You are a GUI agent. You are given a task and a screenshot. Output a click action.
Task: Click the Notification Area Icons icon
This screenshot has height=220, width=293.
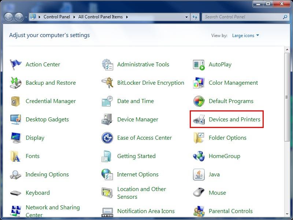(x=107, y=212)
